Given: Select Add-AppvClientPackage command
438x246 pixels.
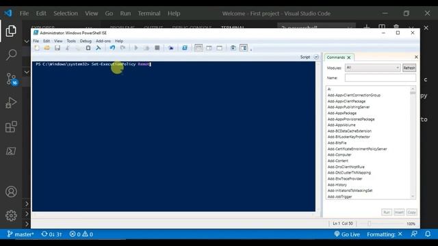Looking at the screenshot, I should coord(346,101).
